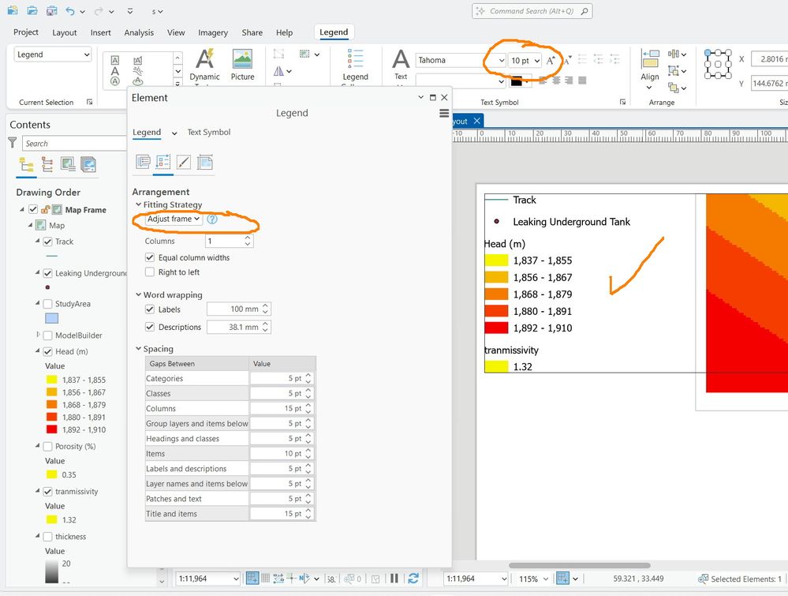Collapse the Spacing section
The height and width of the screenshot is (596, 788).
pos(138,349)
